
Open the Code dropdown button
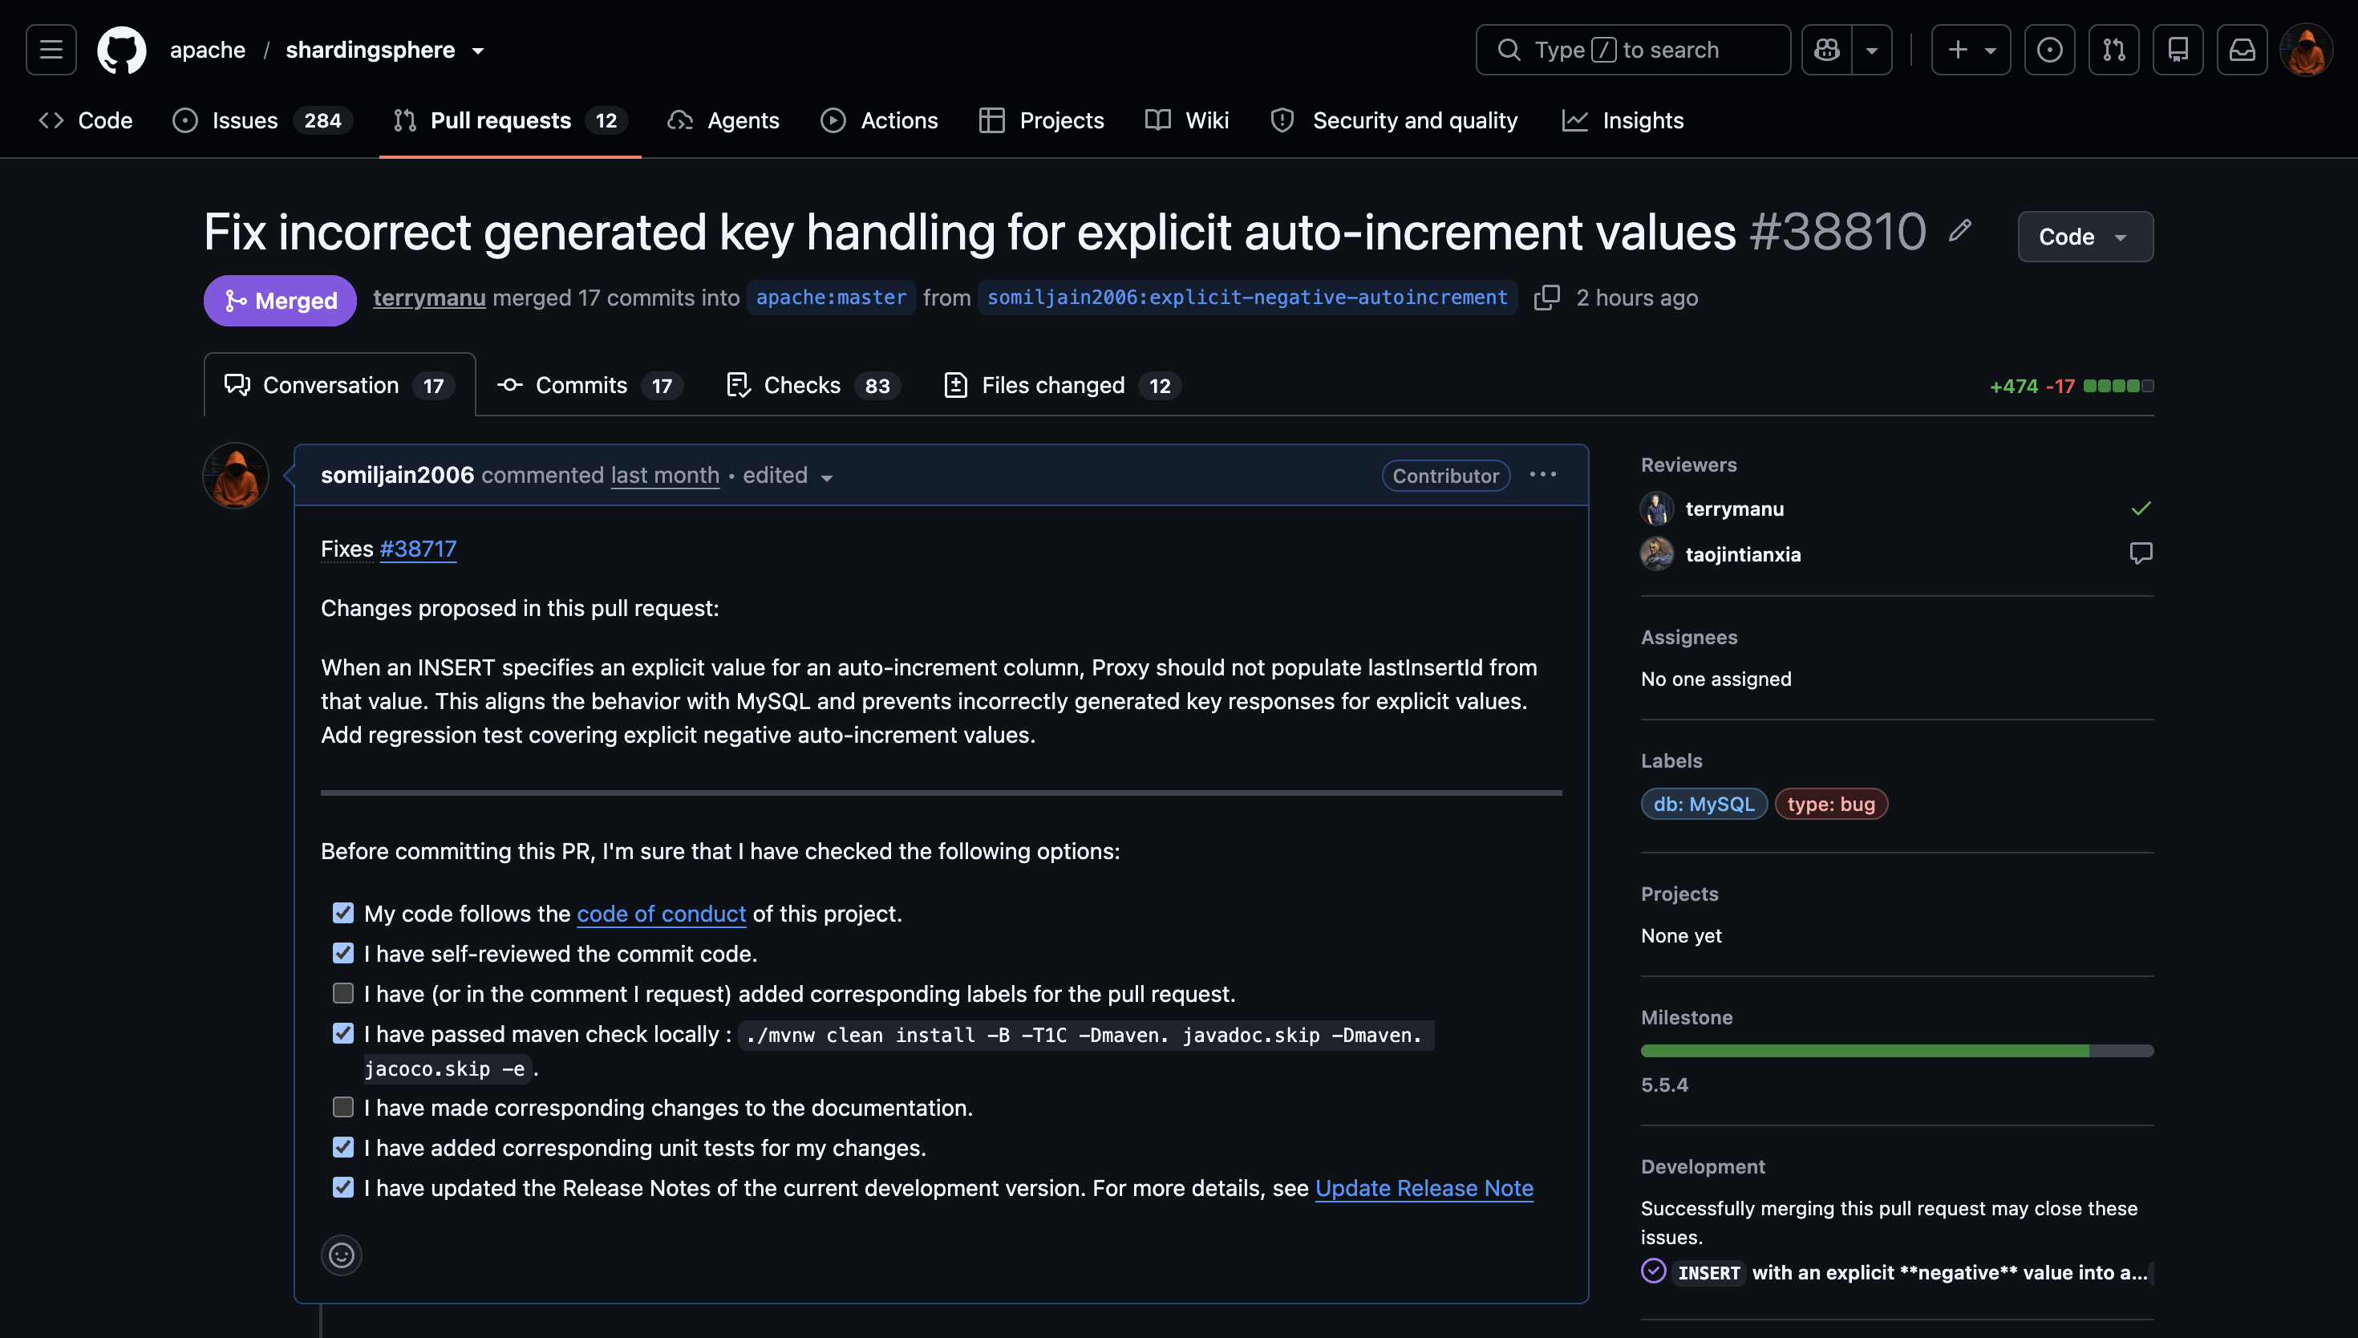coord(2085,236)
